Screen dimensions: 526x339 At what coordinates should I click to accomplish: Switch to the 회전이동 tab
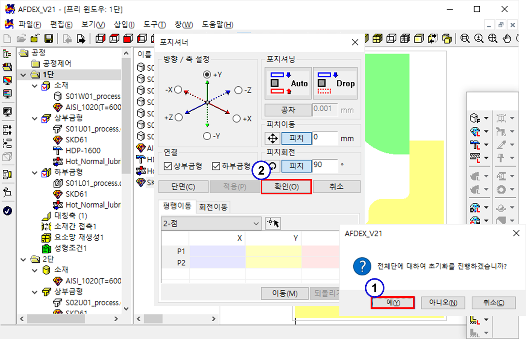[x=213, y=207]
